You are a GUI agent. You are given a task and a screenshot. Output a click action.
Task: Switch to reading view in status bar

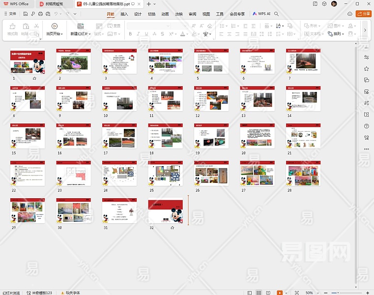point(268,293)
